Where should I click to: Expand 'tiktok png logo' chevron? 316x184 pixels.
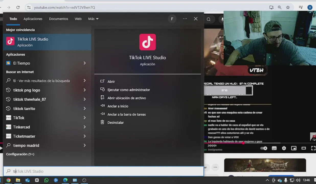click(x=85, y=90)
